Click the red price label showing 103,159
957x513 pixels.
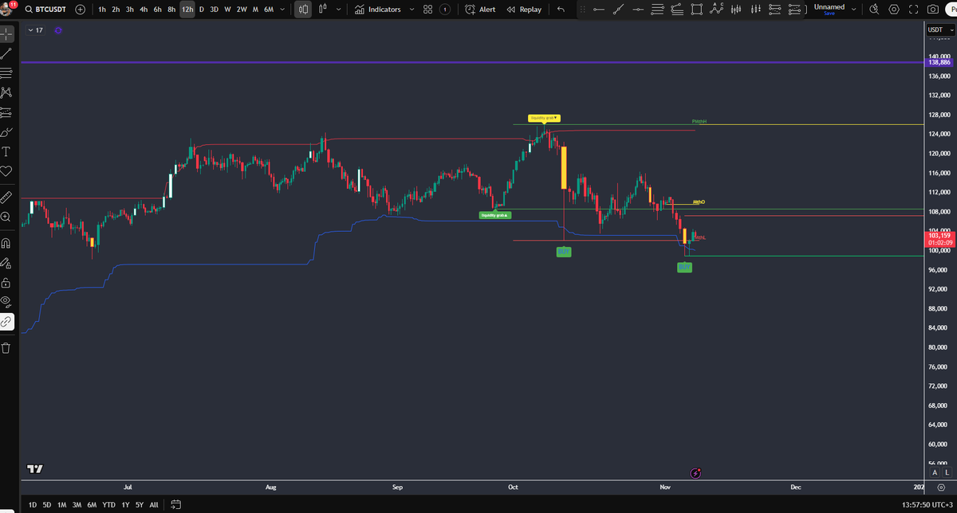tap(939, 235)
